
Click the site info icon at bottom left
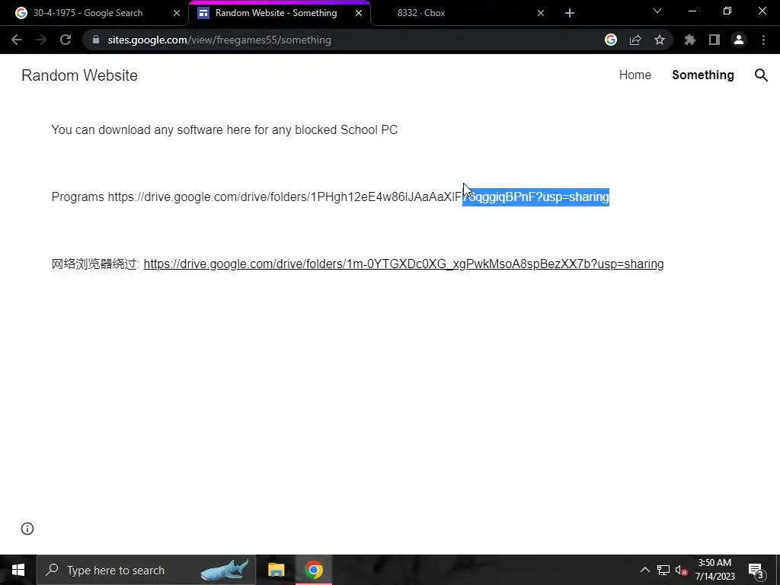pyautogui.click(x=27, y=529)
